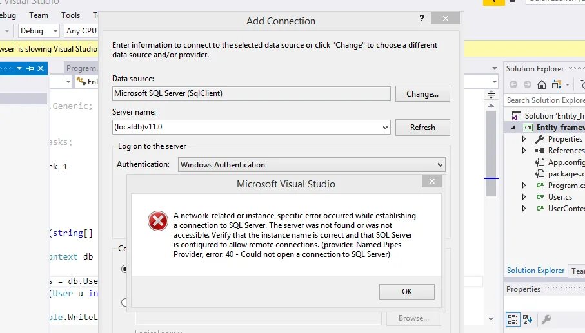This screenshot has width=585, height=333.
Task: Open the editor tab overflow dropdown arrow
Action: pyautogui.click(x=495, y=68)
